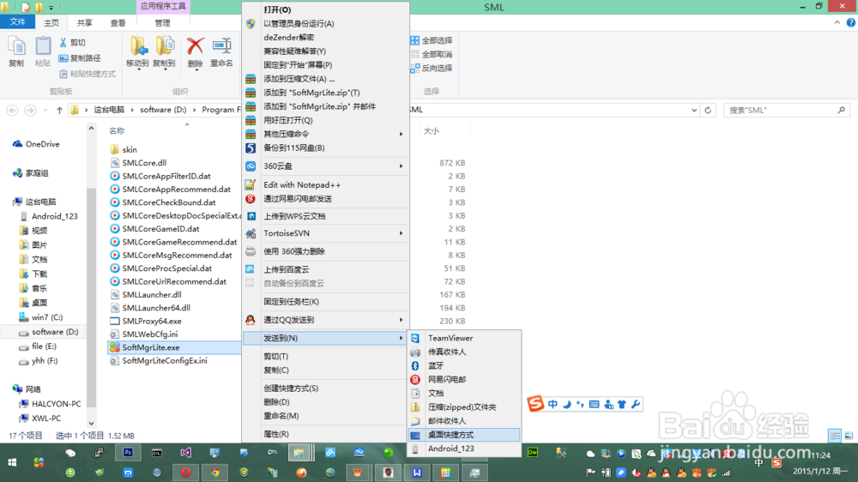Image resolution: width=858 pixels, height=482 pixels.
Task: Select the file SMLCoreGameID.dat
Action: 154,229
